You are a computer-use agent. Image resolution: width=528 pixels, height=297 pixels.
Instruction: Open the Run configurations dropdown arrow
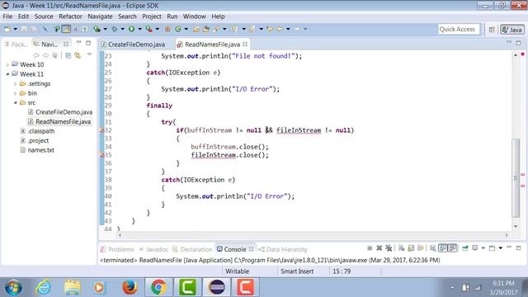pos(139,30)
